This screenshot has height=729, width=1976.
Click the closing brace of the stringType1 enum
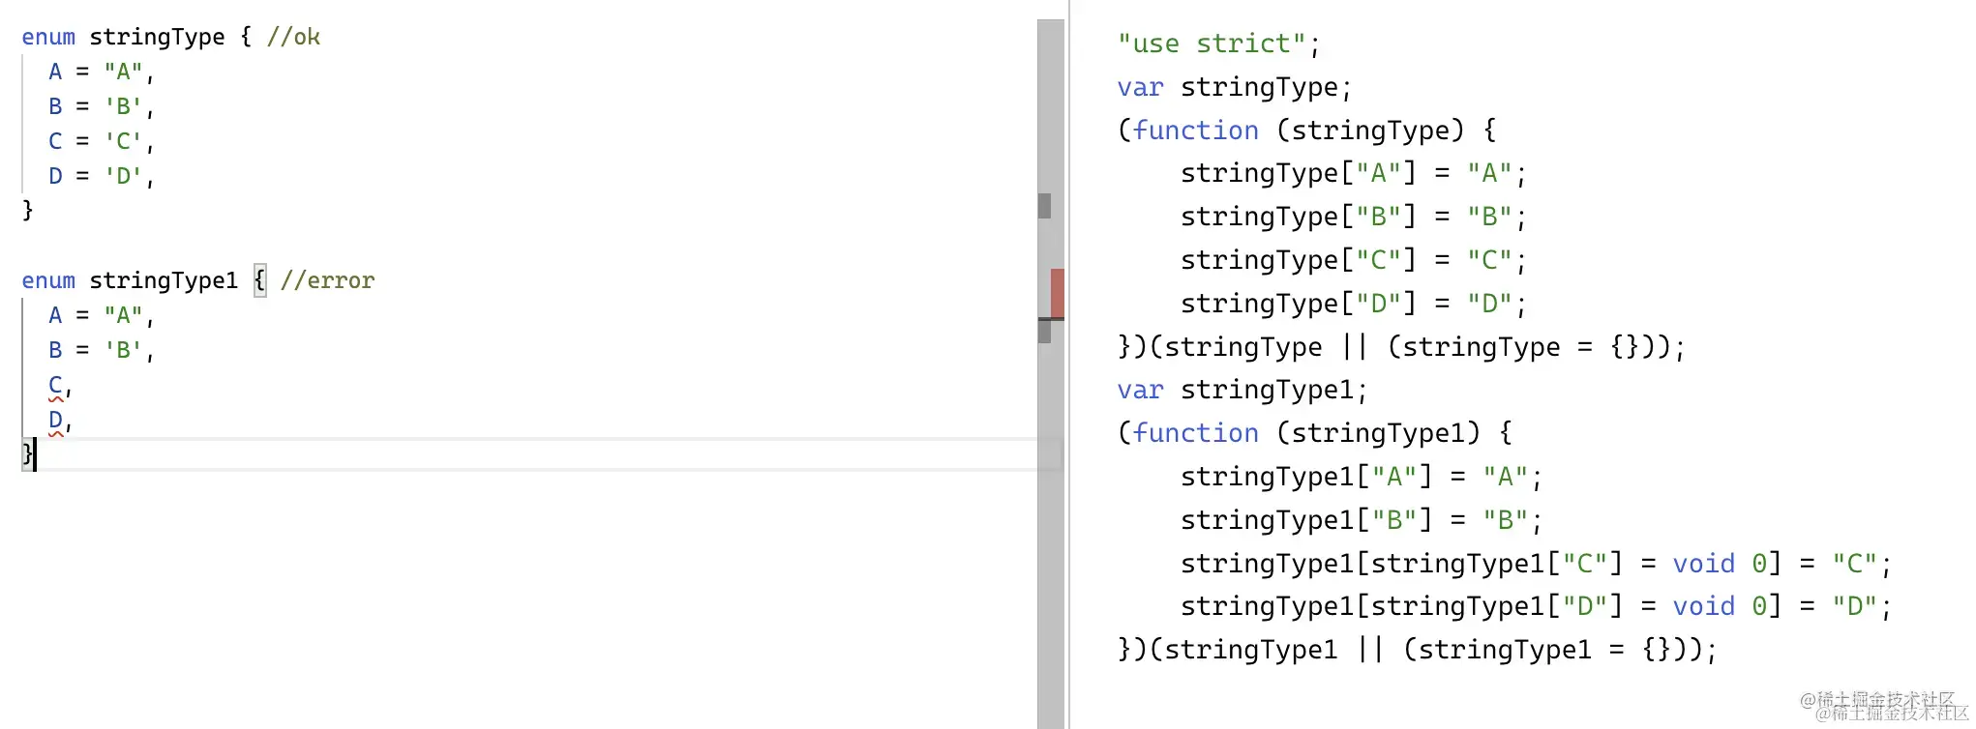27,453
